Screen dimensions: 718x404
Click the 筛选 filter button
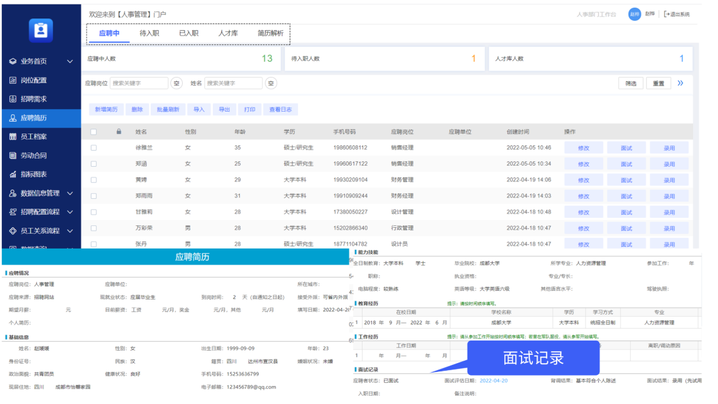click(x=631, y=84)
